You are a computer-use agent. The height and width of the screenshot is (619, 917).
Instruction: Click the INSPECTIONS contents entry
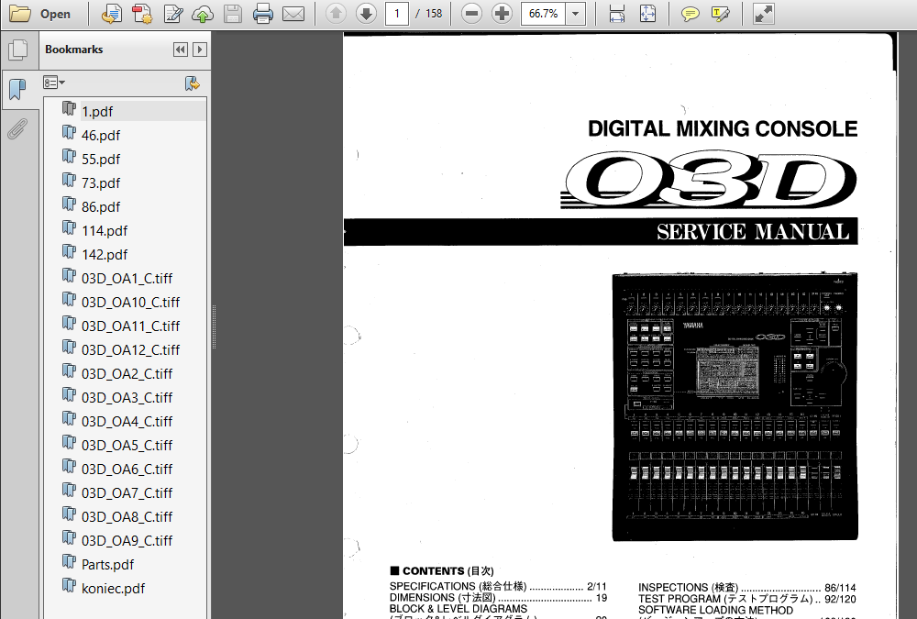(x=746, y=588)
